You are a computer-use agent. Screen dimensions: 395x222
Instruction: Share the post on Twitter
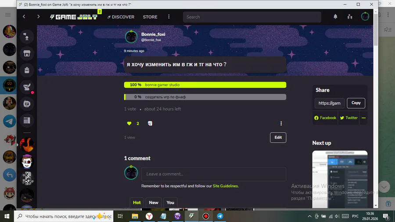tap(348, 118)
